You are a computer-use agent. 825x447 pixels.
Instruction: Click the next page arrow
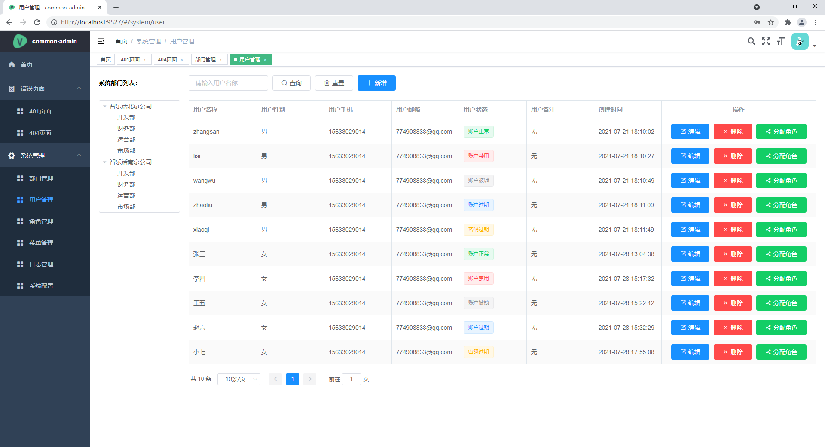coord(310,379)
